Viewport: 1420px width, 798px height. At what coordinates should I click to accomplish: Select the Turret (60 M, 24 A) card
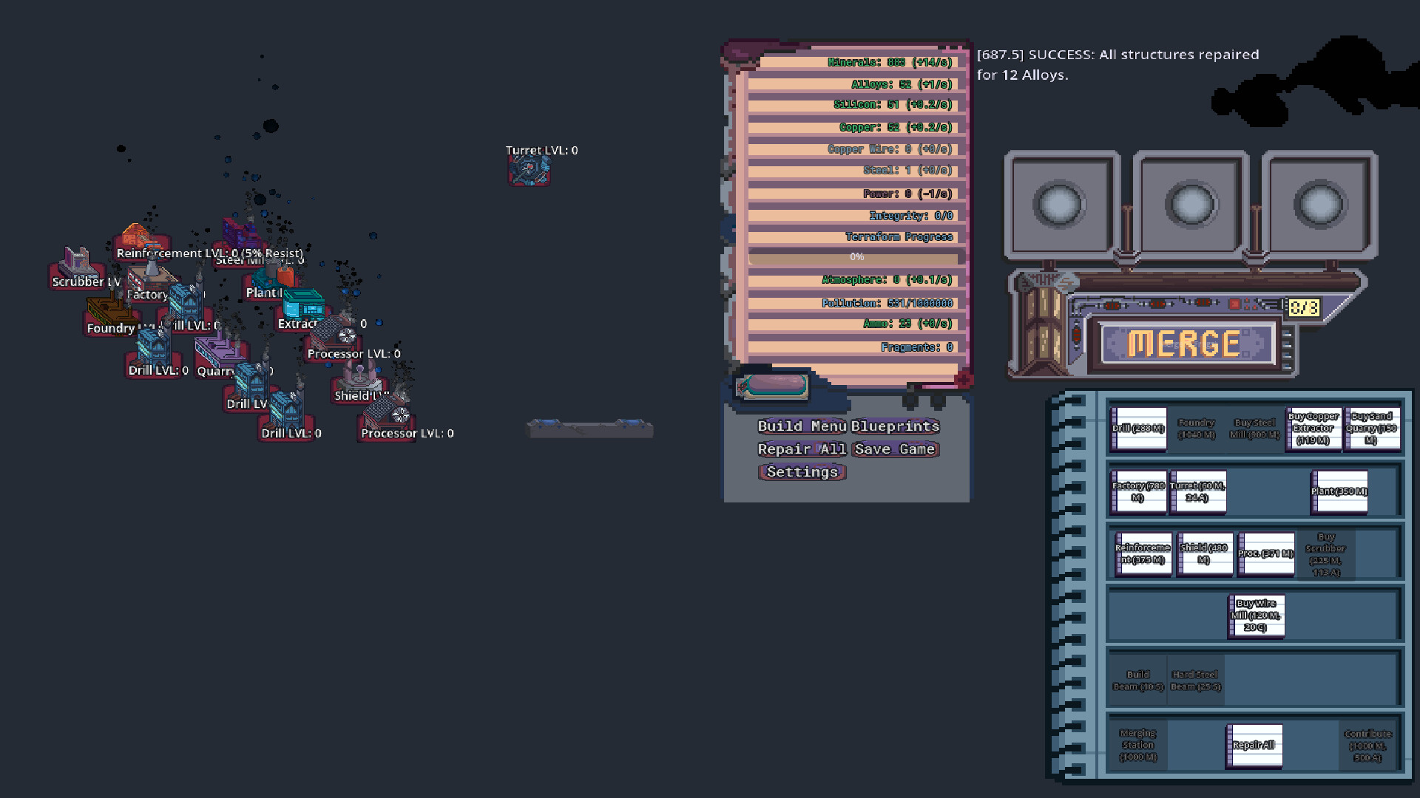(1197, 491)
